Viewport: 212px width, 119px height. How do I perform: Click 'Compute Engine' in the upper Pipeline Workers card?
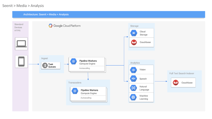pyautogui.click(x=87, y=64)
